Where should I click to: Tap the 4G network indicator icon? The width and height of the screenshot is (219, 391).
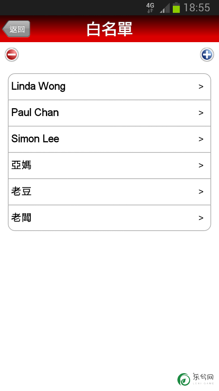(150, 7)
